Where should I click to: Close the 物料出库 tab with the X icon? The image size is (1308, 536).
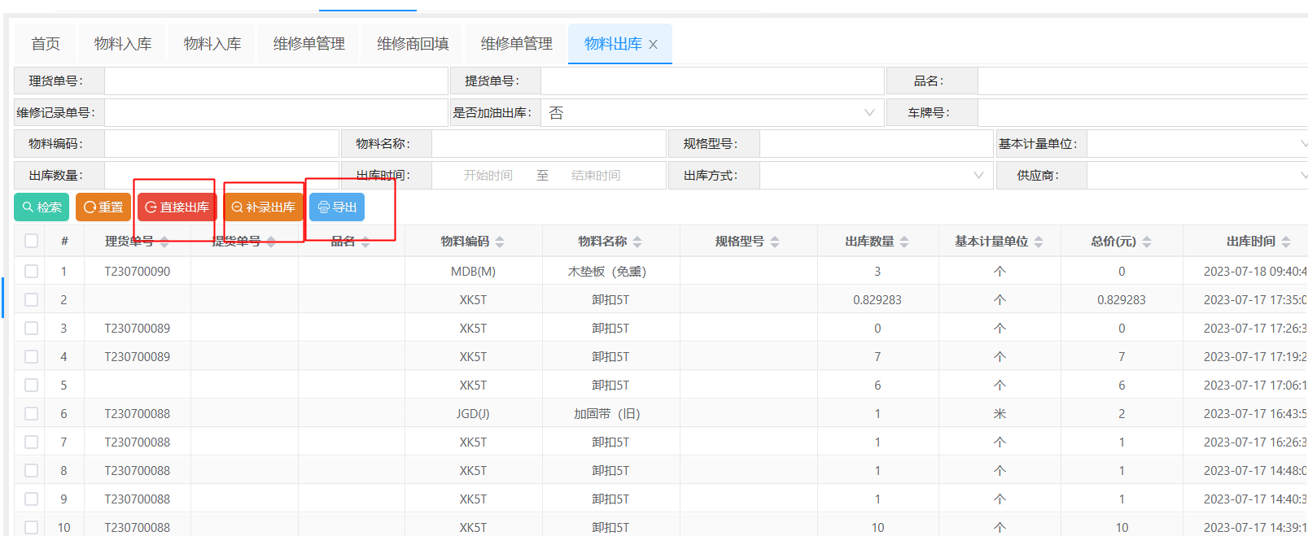[653, 45]
